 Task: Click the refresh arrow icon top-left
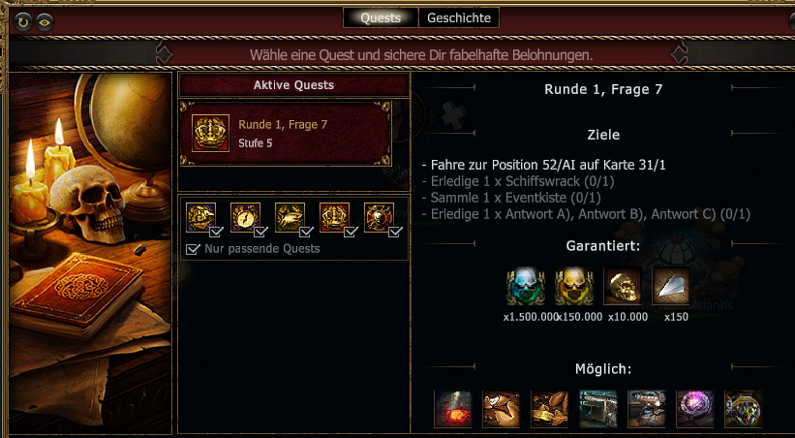23,22
